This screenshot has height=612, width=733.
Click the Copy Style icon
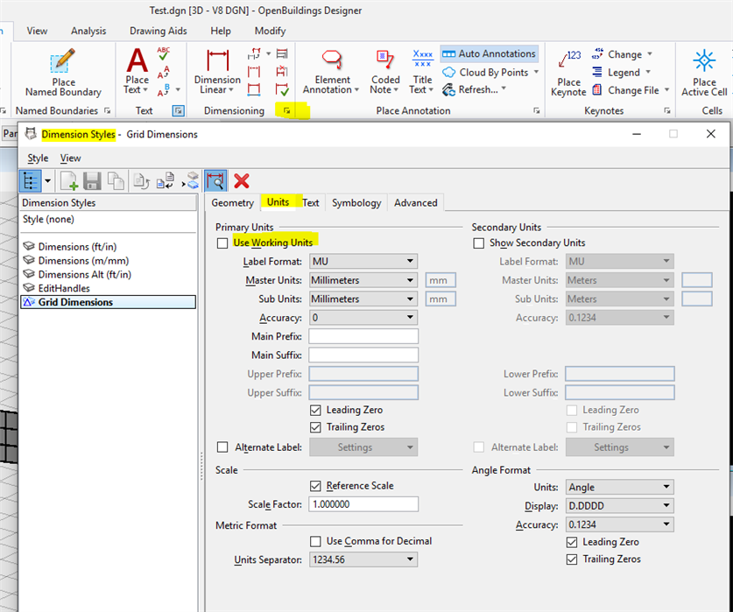tap(116, 181)
